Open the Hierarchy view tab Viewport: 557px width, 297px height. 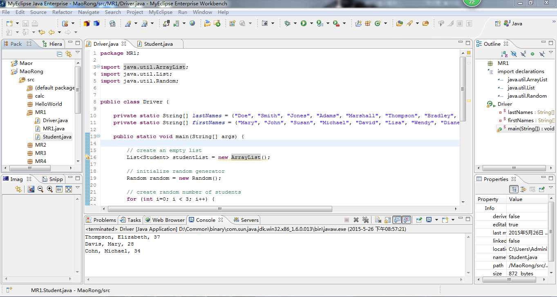pos(52,44)
